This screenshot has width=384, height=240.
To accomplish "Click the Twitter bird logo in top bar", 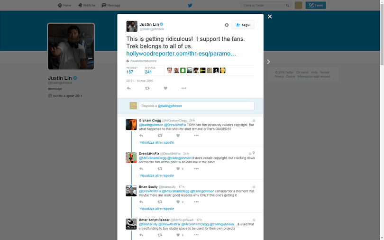I will (x=190, y=5).
